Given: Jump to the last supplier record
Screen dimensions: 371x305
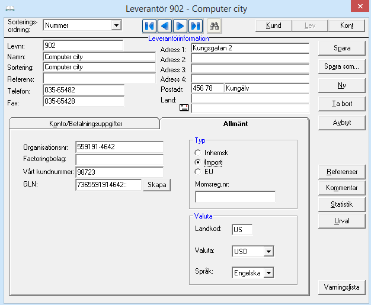Looking at the screenshot, I should point(196,26).
